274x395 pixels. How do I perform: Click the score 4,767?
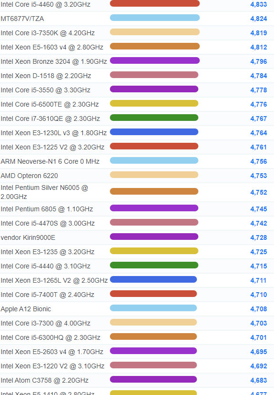[x=259, y=118]
